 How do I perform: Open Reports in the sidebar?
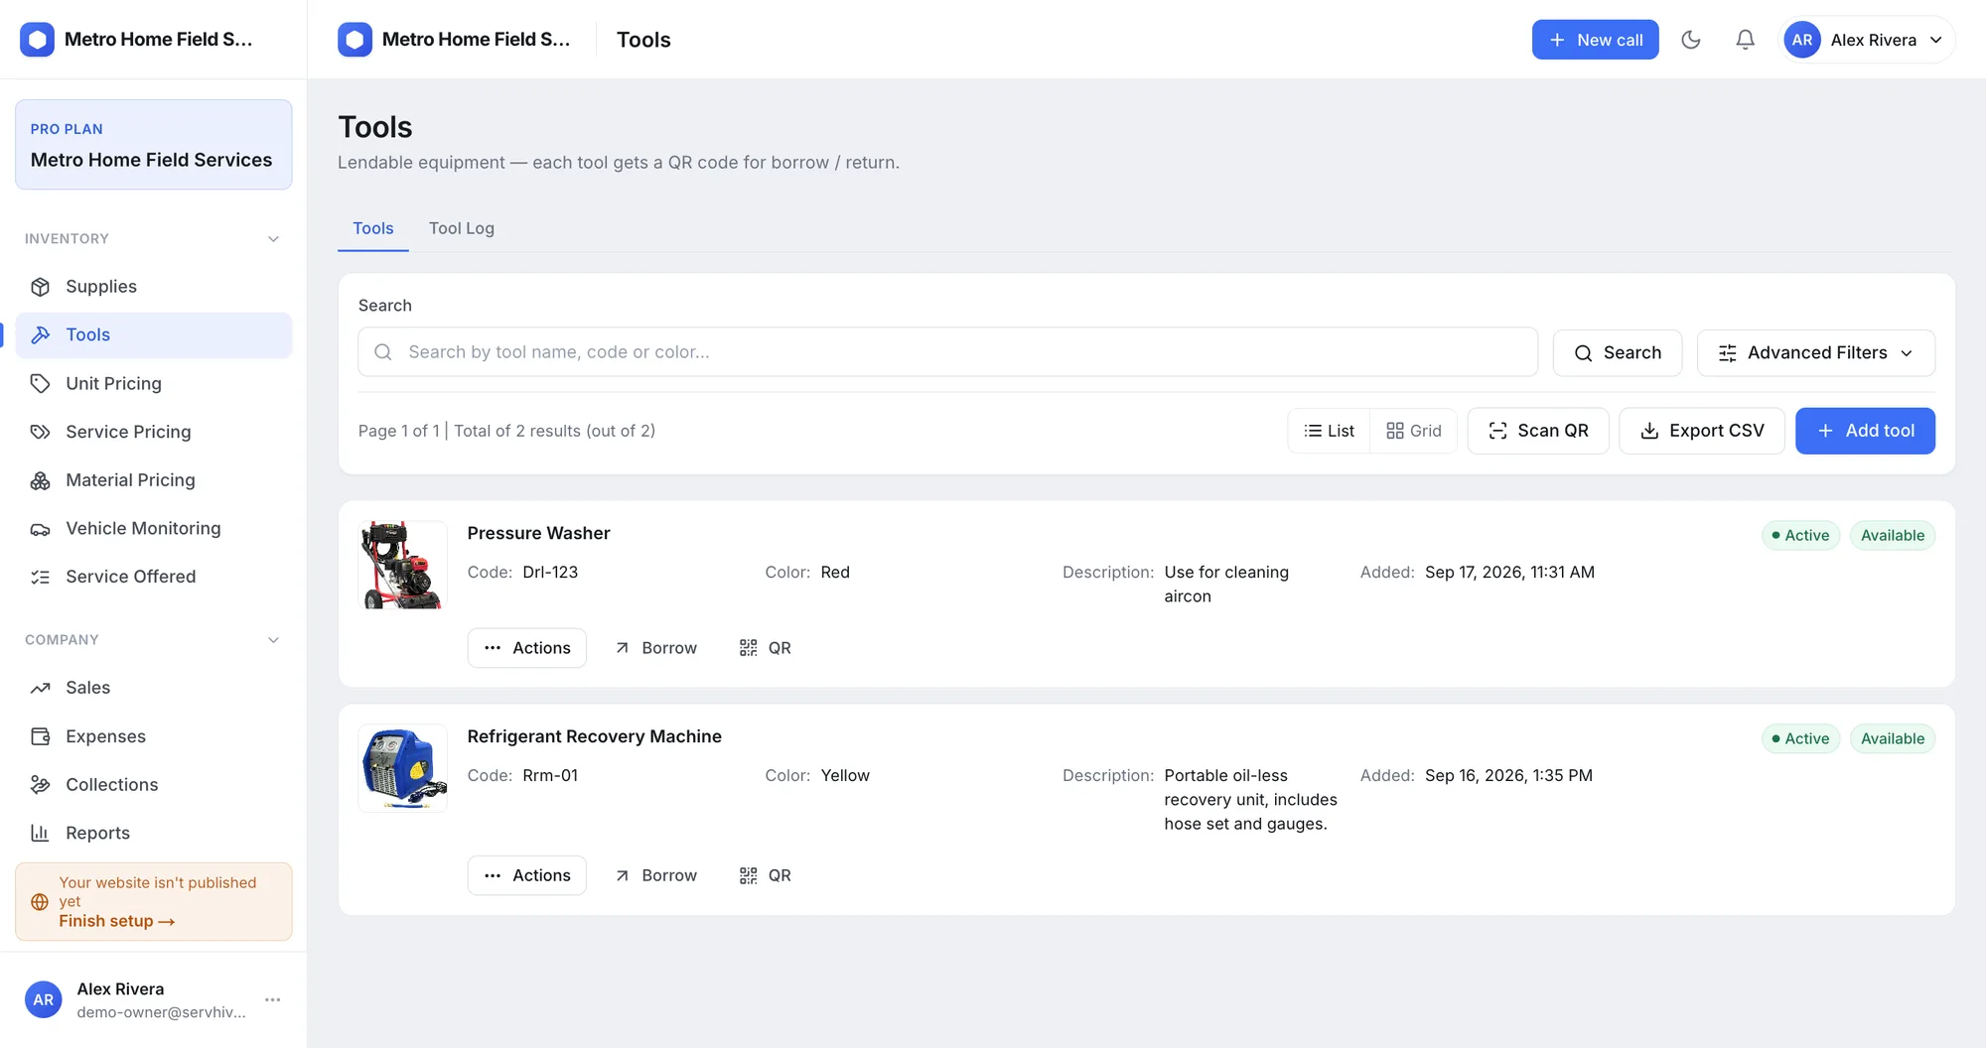154,834
